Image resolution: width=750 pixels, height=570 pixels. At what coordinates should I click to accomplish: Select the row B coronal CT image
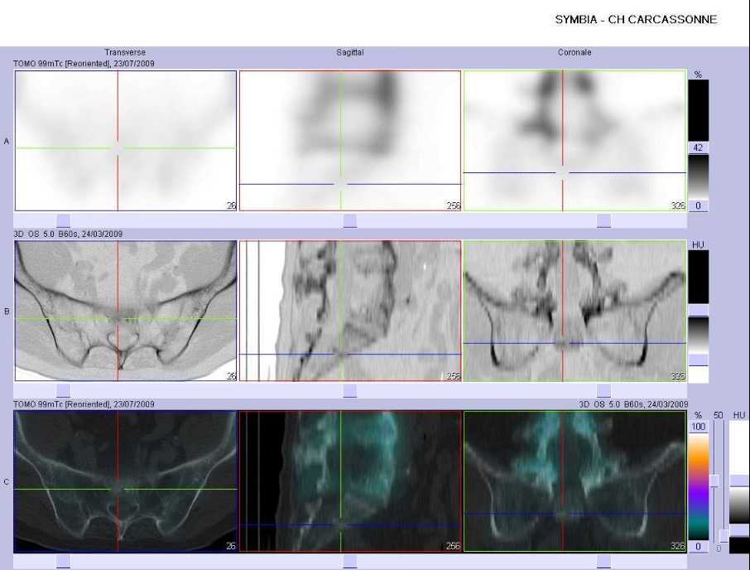click(x=575, y=311)
